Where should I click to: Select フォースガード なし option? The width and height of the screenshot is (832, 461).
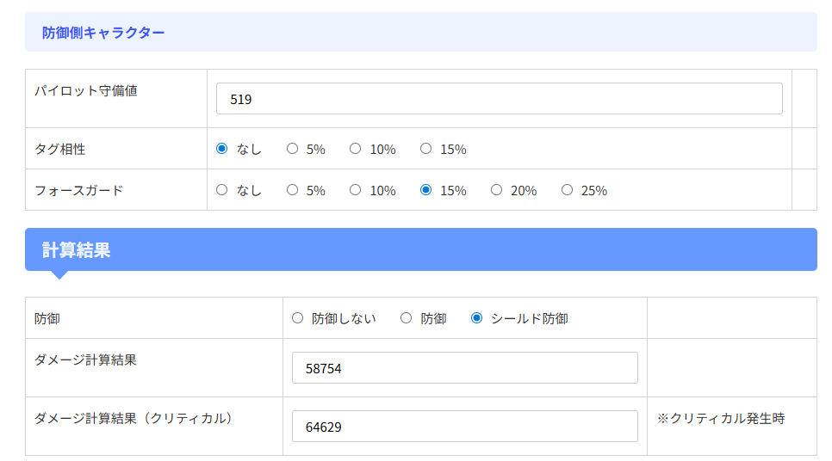tap(222, 190)
